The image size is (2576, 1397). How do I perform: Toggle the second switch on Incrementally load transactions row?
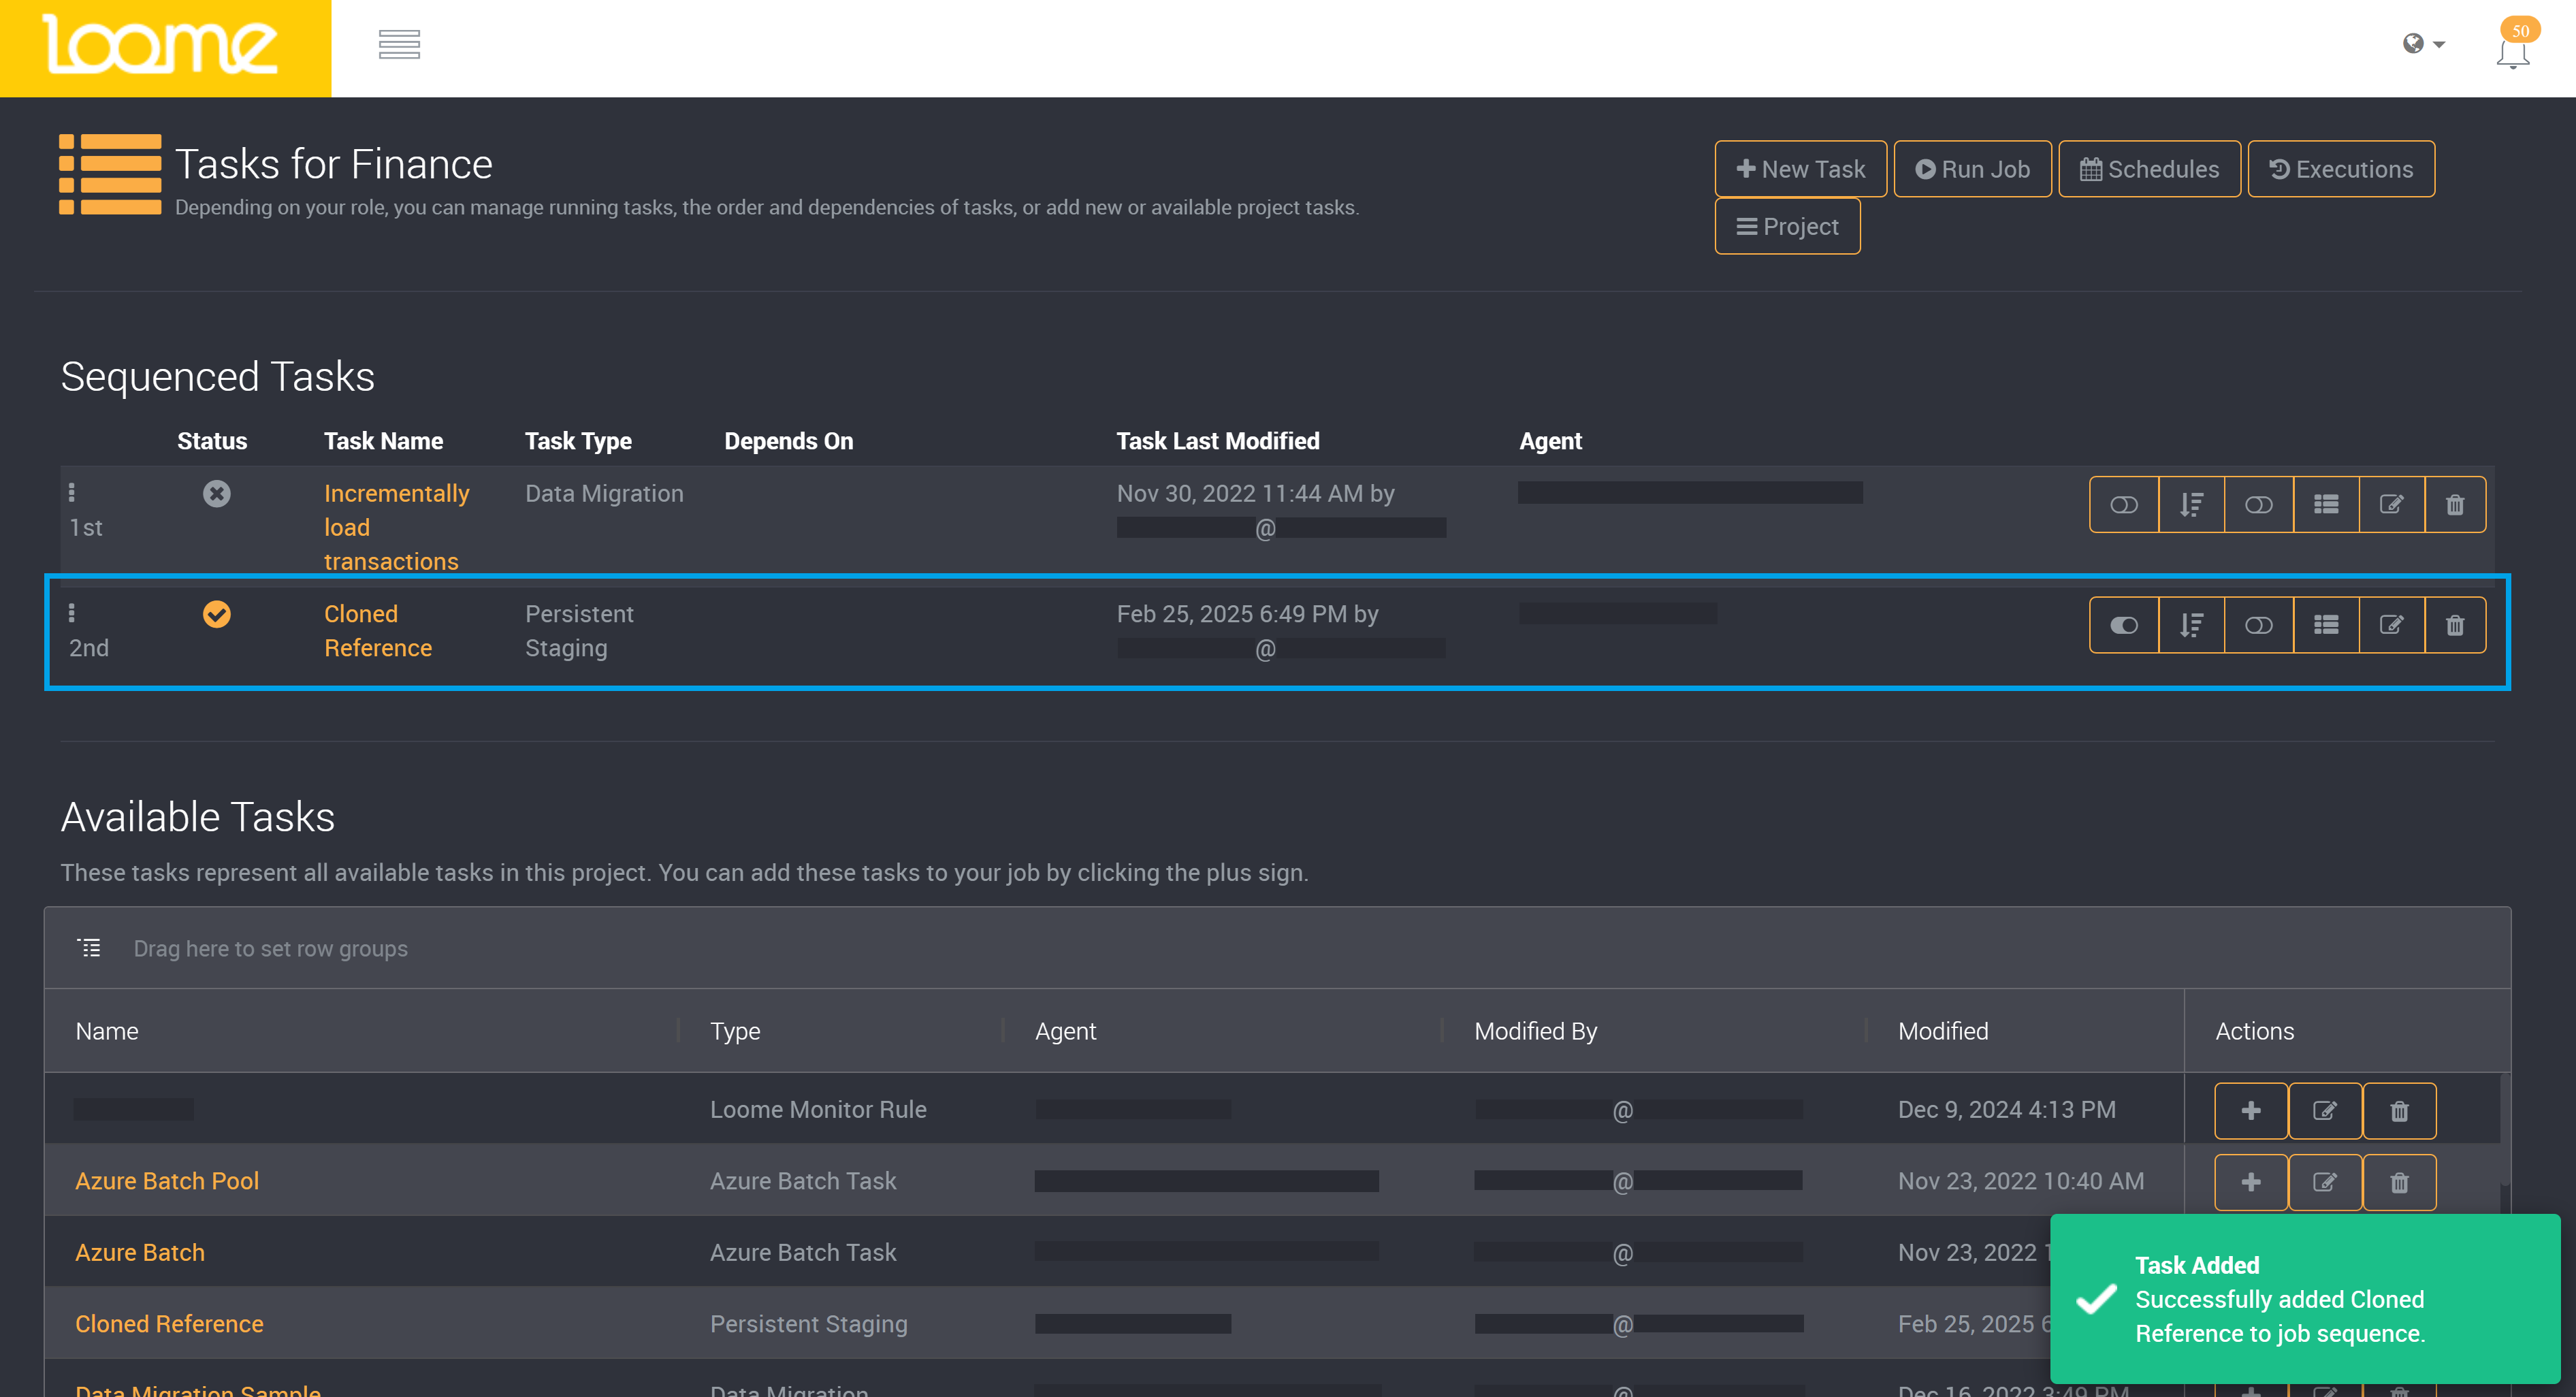[2259, 505]
